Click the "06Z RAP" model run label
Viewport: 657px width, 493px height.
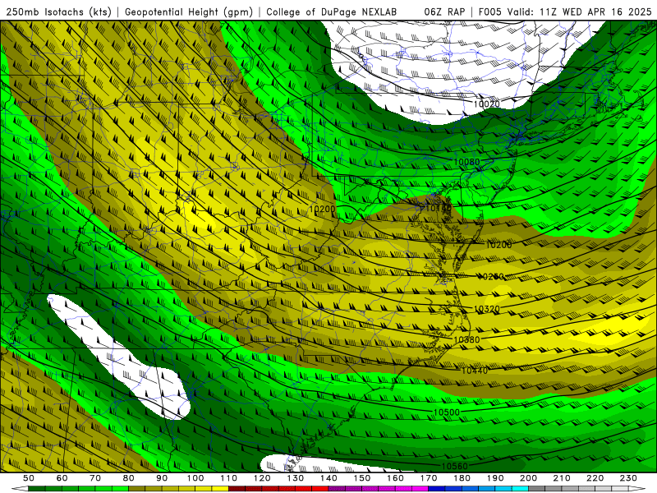tap(444, 12)
